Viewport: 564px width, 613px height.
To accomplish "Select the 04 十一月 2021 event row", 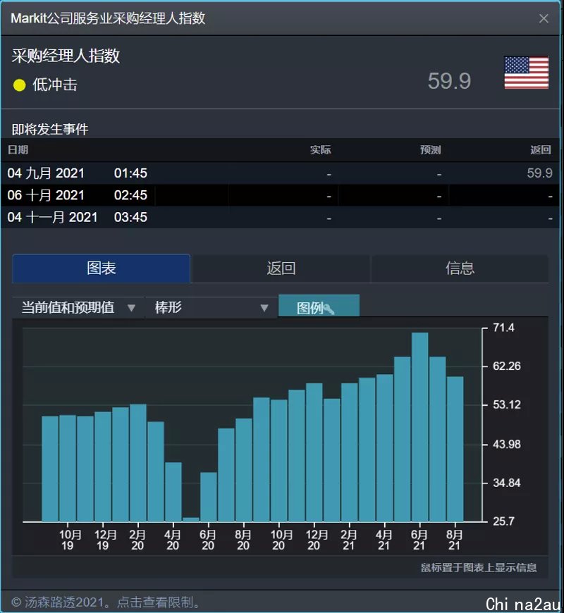I will pos(280,217).
